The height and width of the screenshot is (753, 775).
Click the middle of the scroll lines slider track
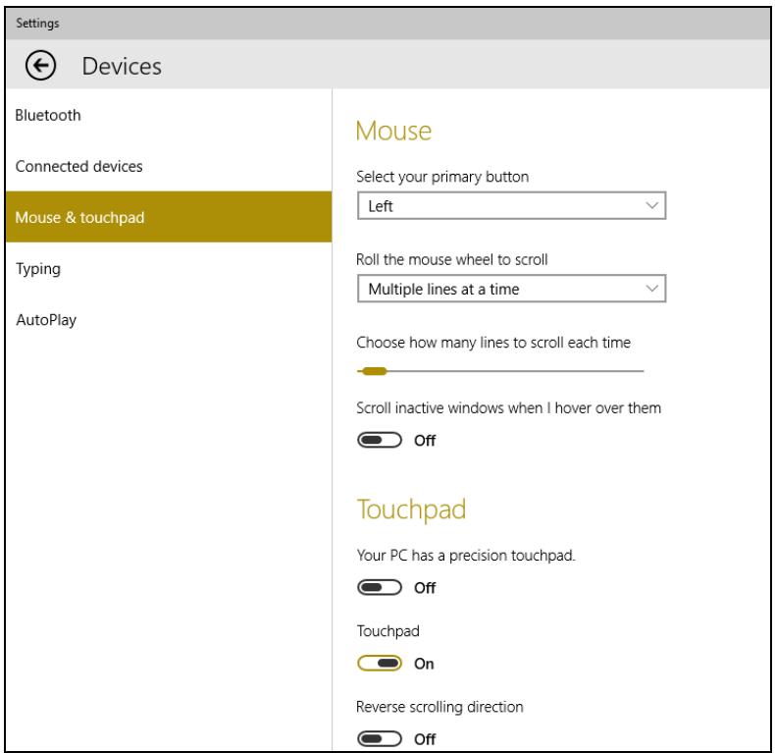click(500, 371)
